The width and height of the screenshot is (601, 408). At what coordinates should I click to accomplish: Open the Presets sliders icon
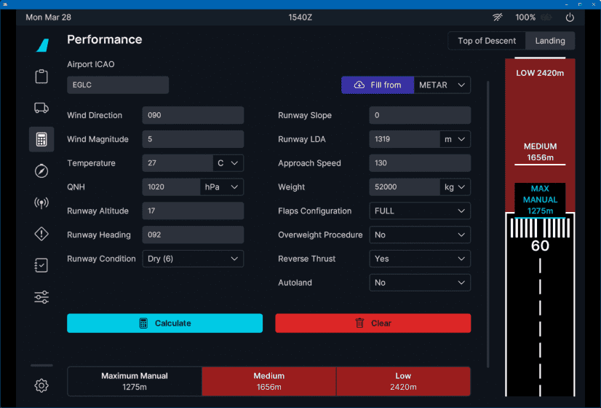41,297
